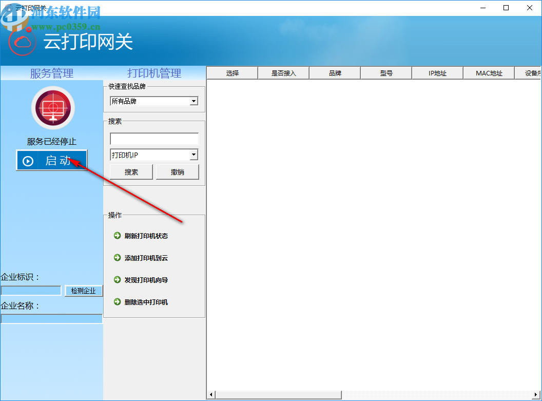Screen dimensions: 542x401
Task: Click the green arrow next to 删除选中打印机
Action: [x=117, y=302]
